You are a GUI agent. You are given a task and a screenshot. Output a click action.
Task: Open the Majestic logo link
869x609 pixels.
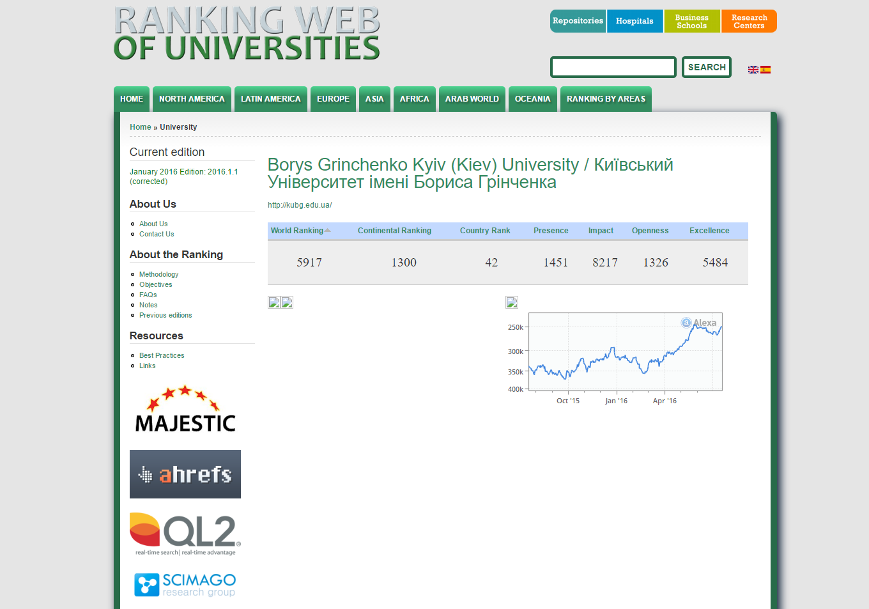tap(185, 409)
